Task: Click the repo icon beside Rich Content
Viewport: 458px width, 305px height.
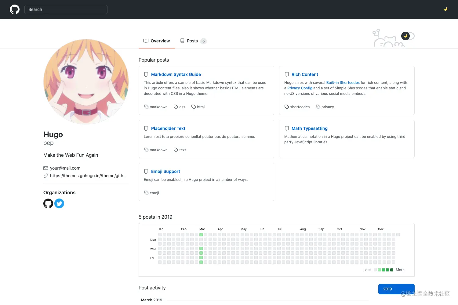Action: (287, 74)
